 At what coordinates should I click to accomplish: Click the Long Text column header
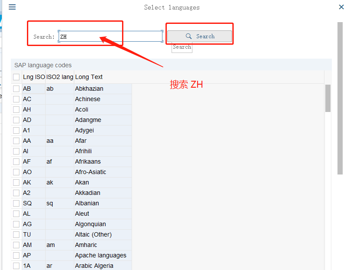89,77
